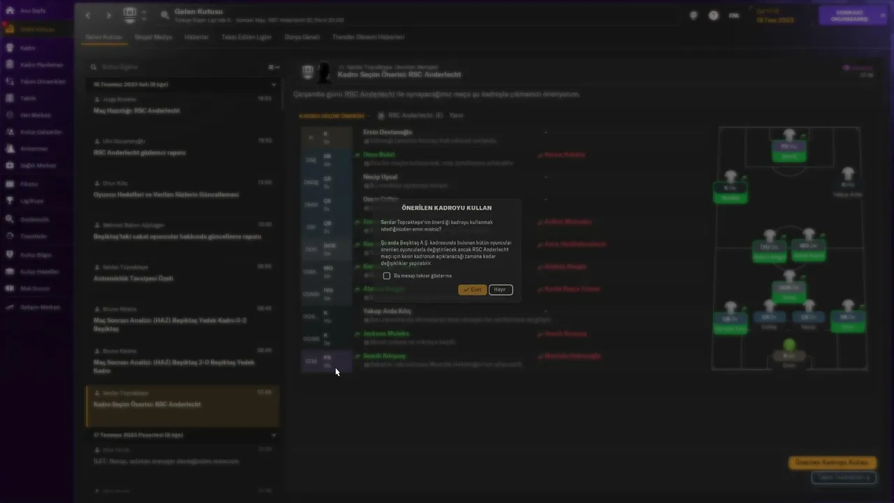Collapse the 18 Temmuz 2023 Salı group
Viewport: 894px width, 503px height.
(x=274, y=85)
